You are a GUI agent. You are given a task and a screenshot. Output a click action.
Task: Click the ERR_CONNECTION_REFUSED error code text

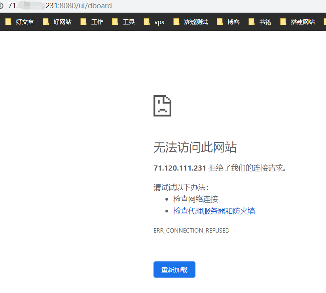pos(191,230)
